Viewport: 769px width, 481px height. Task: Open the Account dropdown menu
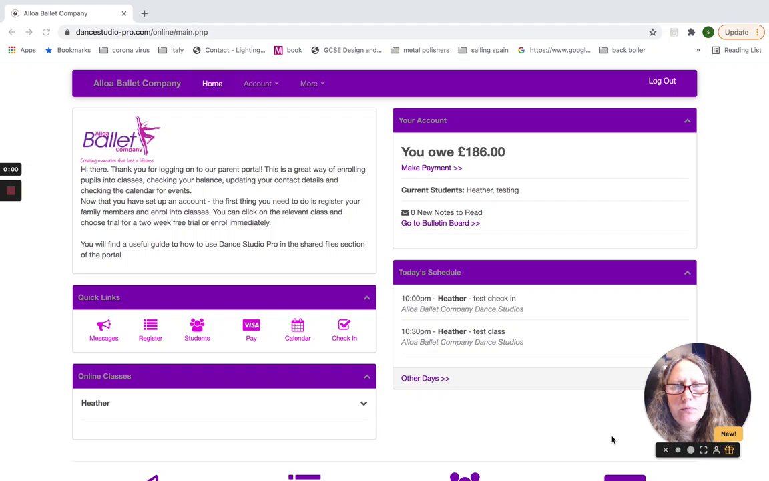tap(261, 84)
